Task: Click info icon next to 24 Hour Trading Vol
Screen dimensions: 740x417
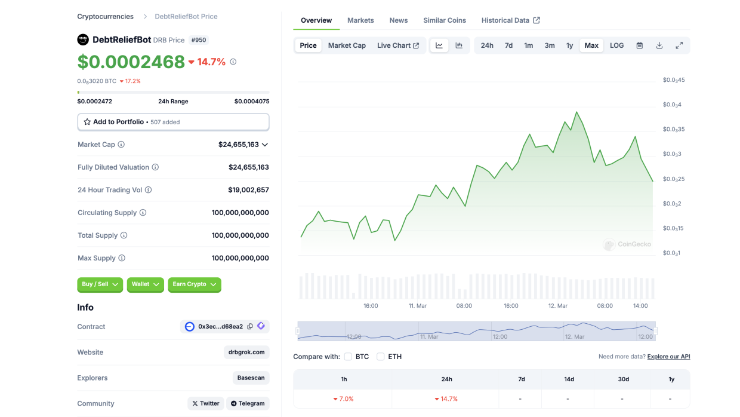Action: 148,190
